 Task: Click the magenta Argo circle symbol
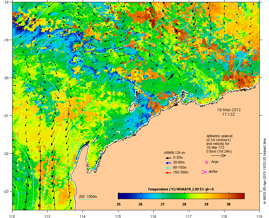(207, 162)
